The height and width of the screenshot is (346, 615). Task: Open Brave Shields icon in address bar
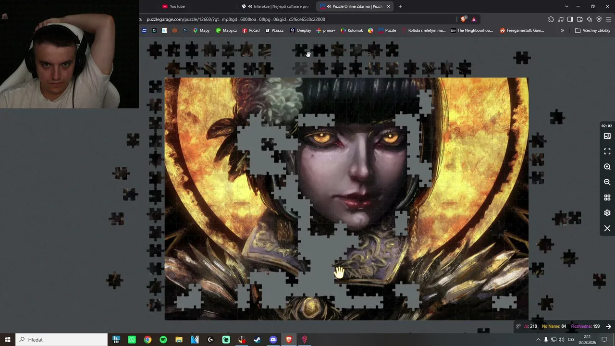(x=463, y=19)
